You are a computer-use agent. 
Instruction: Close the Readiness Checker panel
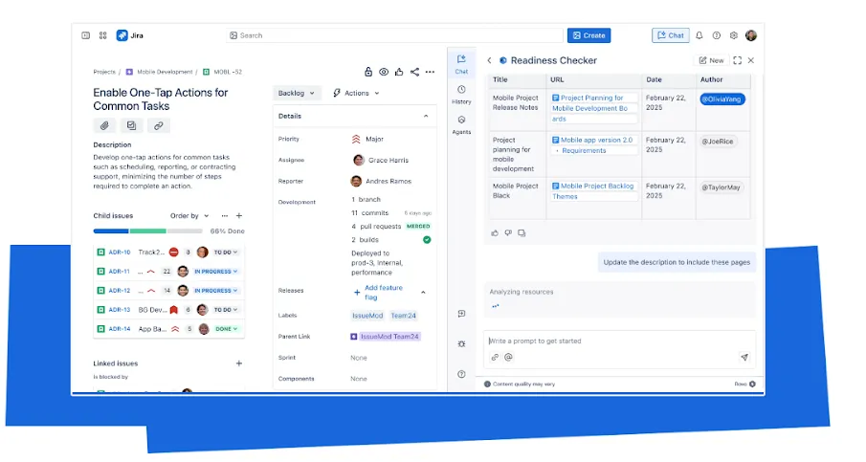coord(751,60)
